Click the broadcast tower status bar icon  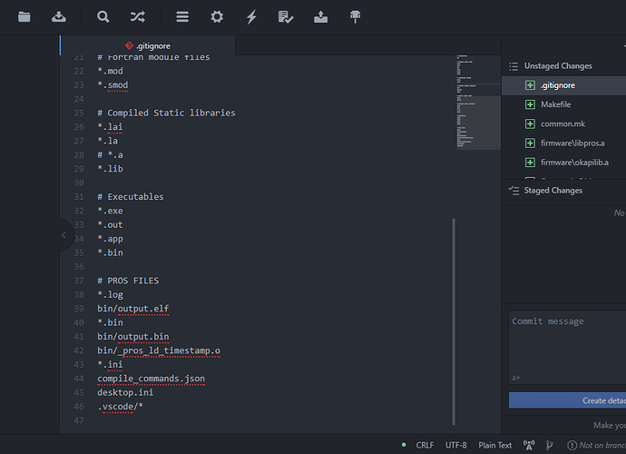(529, 445)
